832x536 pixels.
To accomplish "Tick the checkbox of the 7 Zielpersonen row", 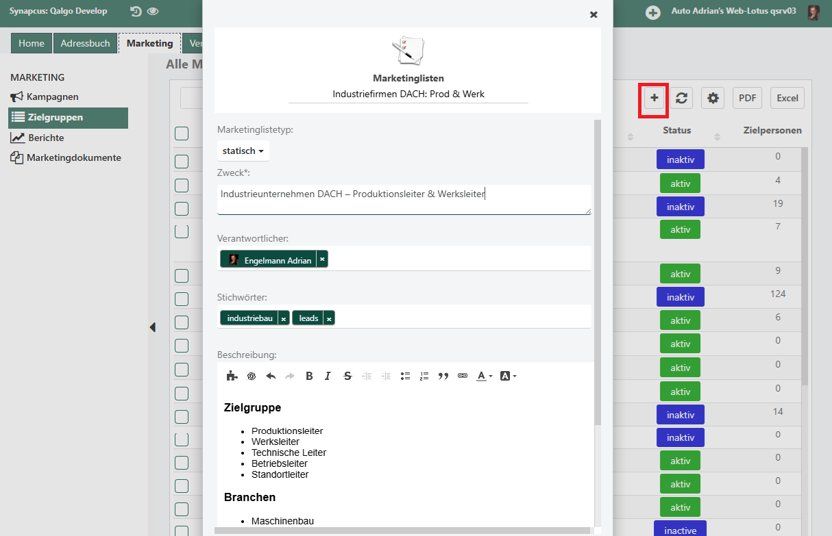I will coord(182,231).
